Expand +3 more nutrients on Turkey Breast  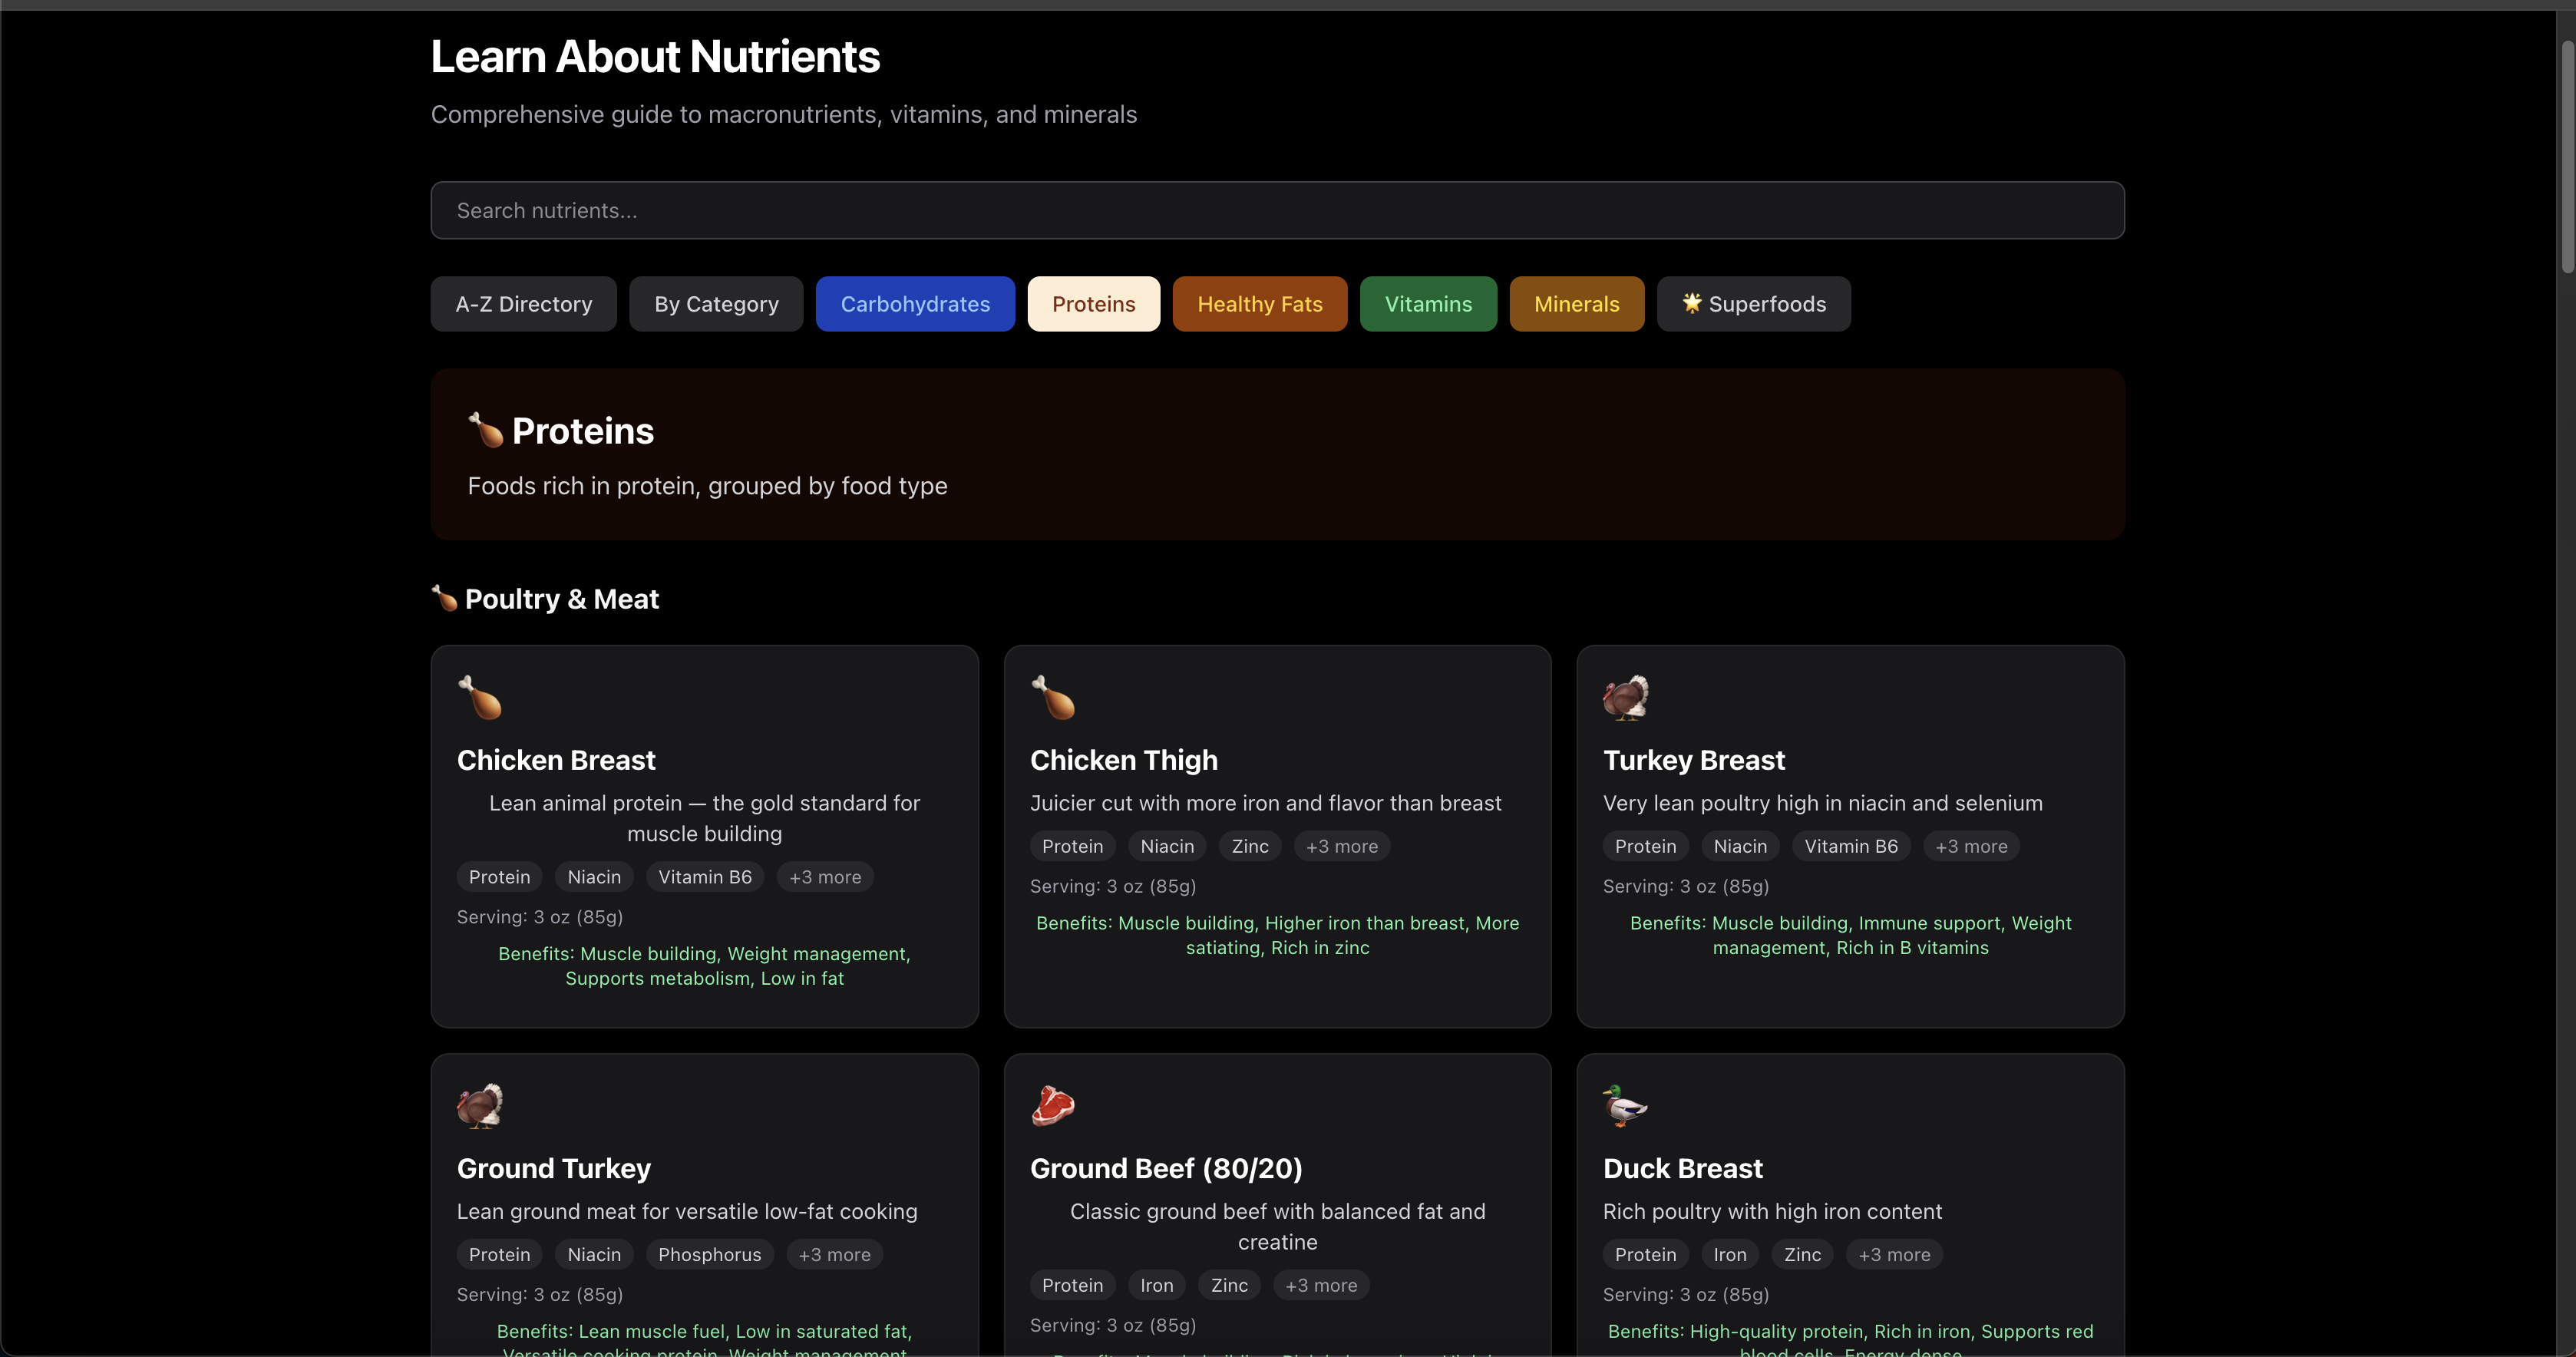tap(1970, 845)
